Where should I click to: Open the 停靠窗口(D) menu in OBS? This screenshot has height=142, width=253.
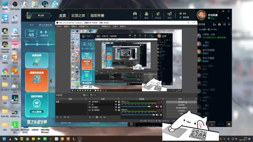[83, 27]
